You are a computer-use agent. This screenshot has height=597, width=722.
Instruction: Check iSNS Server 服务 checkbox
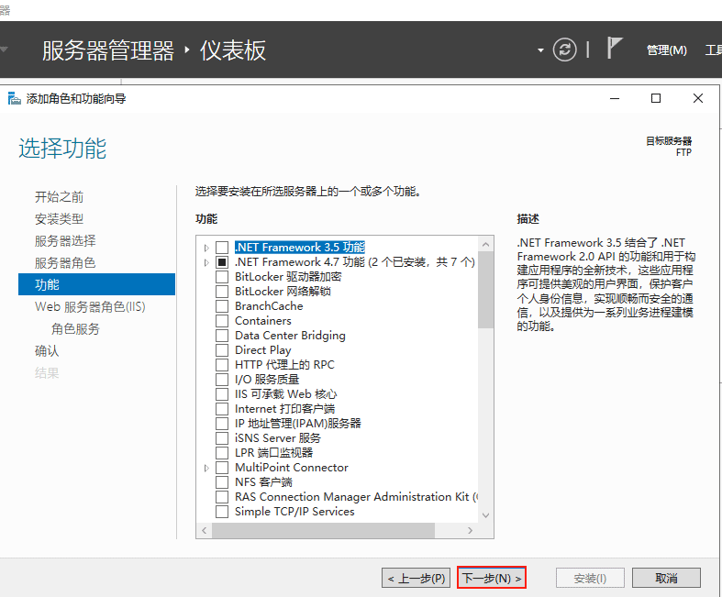click(x=222, y=438)
